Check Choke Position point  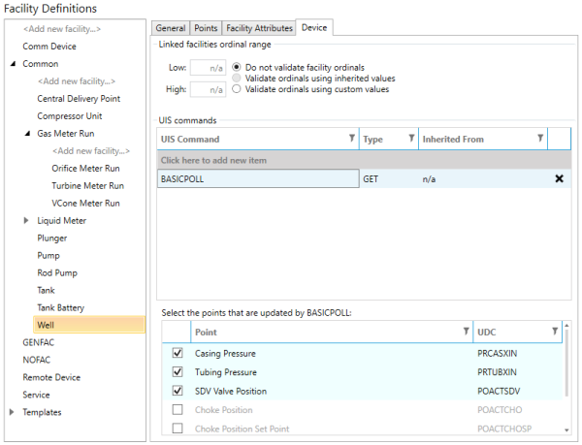coord(178,409)
